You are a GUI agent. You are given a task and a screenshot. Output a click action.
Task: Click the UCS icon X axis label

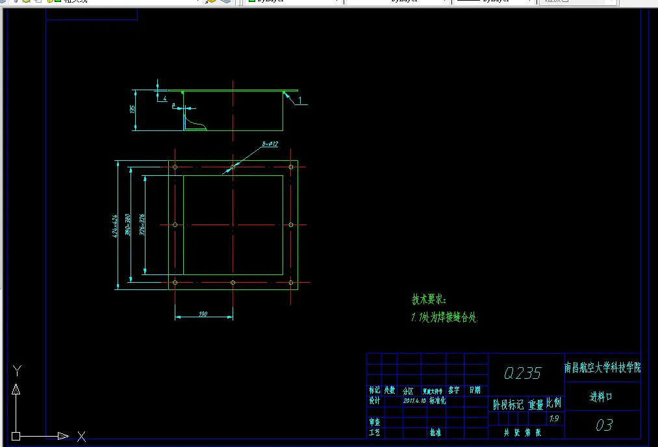(x=81, y=437)
